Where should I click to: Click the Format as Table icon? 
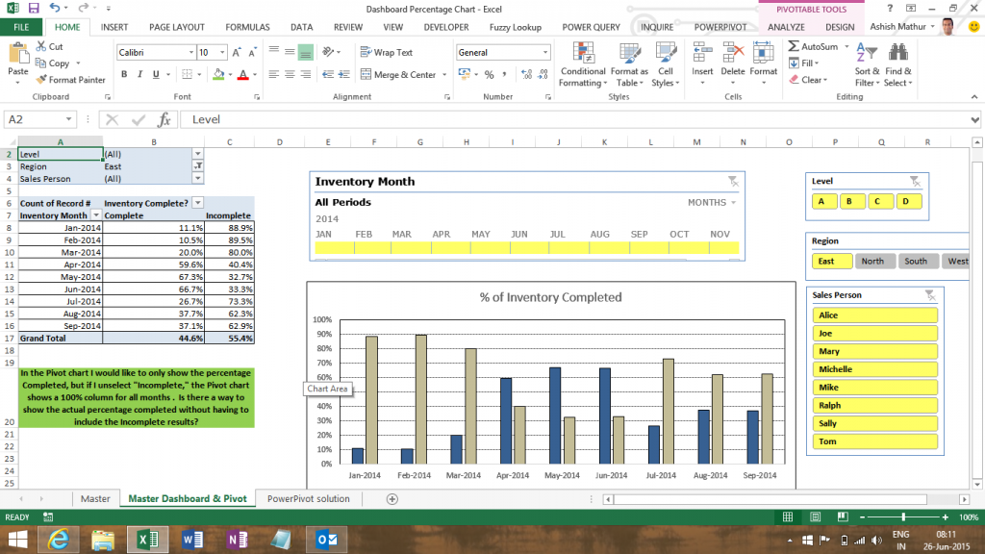[629, 54]
